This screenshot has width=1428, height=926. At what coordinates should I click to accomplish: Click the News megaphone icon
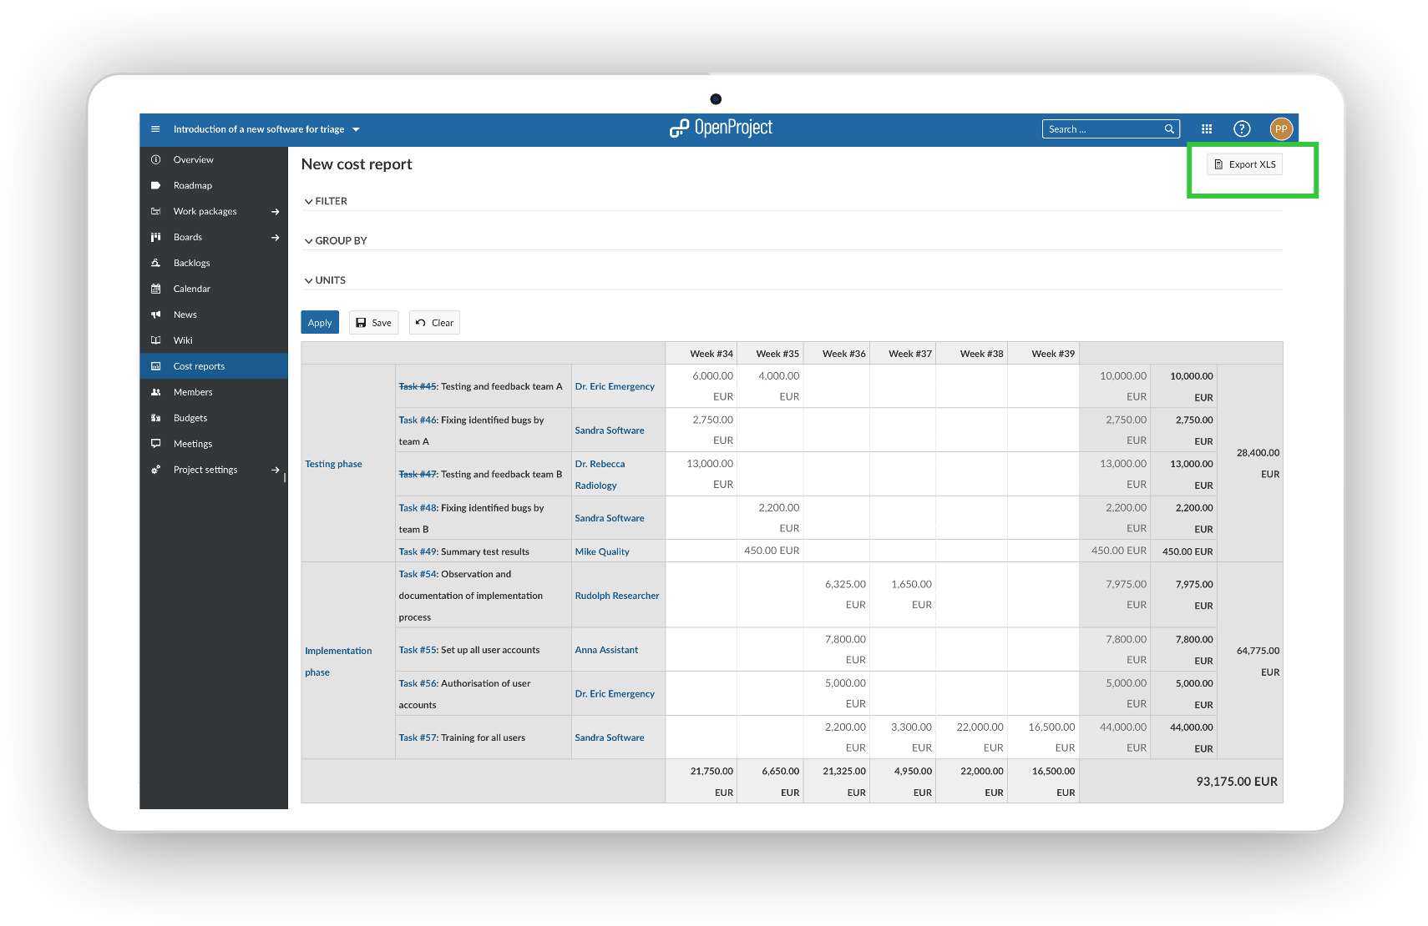(x=155, y=315)
